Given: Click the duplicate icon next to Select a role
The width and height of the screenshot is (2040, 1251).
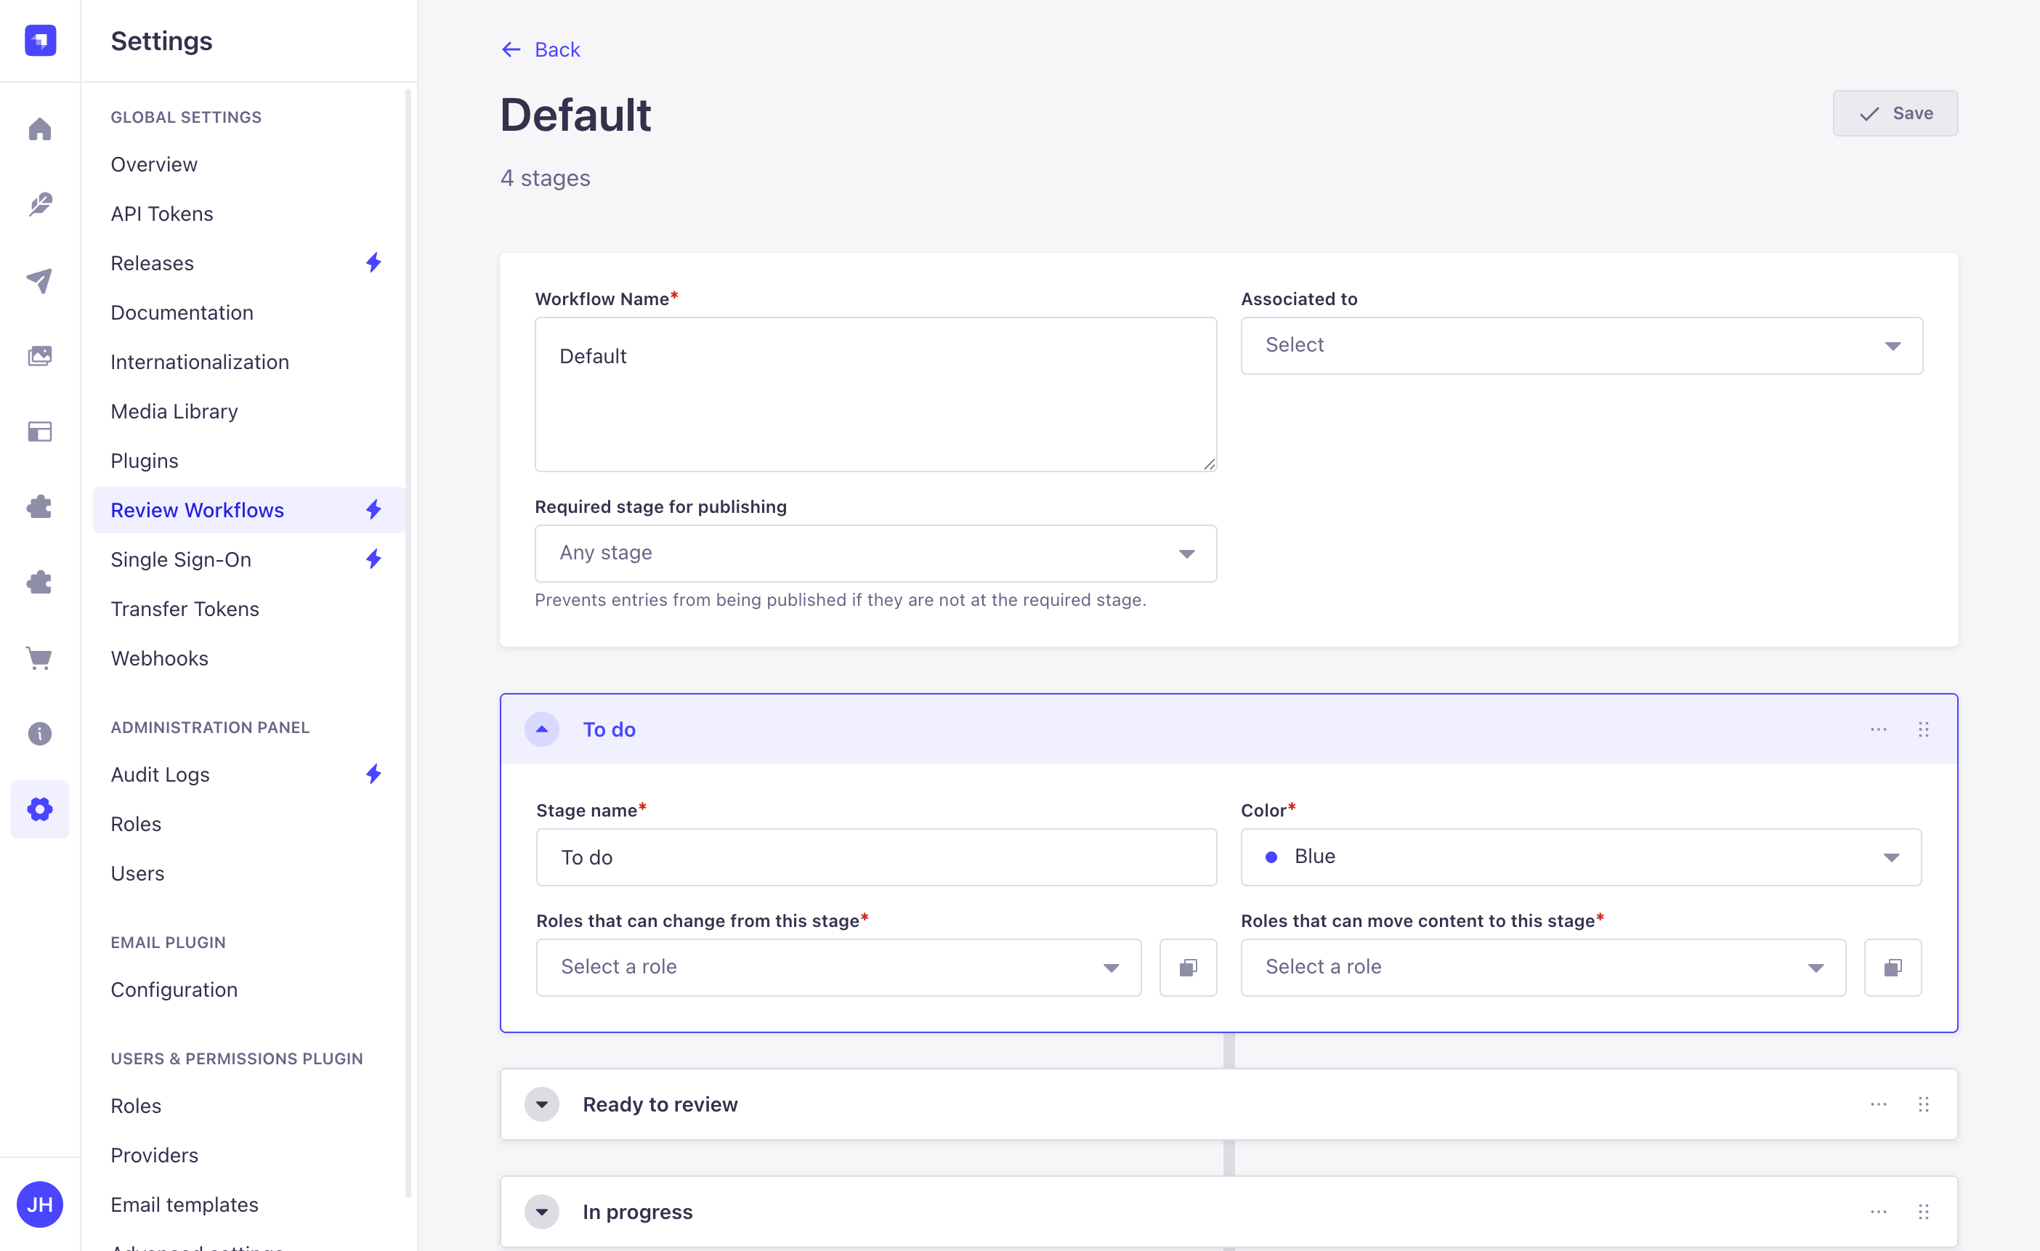Looking at the screenshot, I should pyautogui.click(x=1188, y=967).
